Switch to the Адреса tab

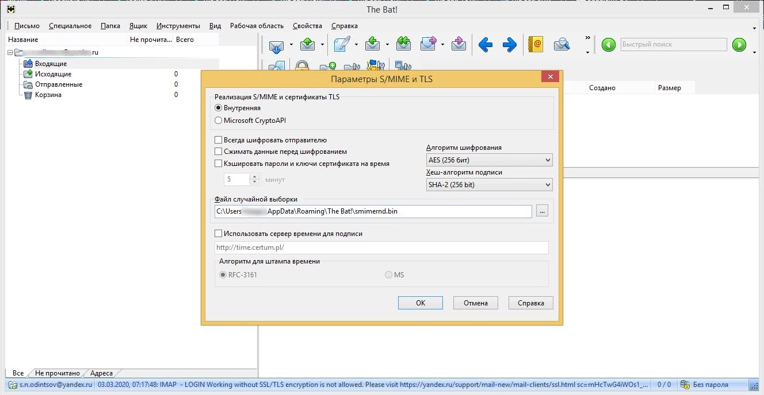101,373
